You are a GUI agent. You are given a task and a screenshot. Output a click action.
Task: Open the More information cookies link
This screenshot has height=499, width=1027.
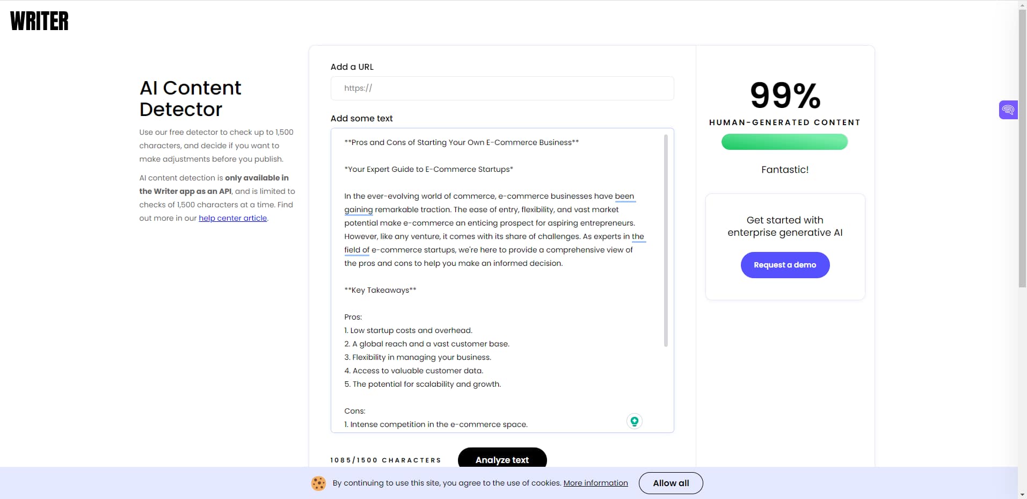[x=595, y=482]
